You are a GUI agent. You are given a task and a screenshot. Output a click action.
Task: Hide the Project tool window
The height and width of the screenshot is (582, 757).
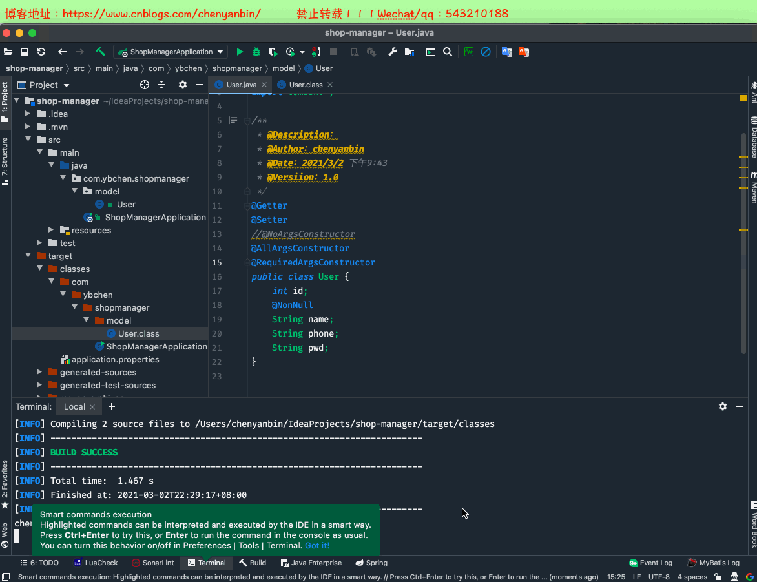coord(200,85)
